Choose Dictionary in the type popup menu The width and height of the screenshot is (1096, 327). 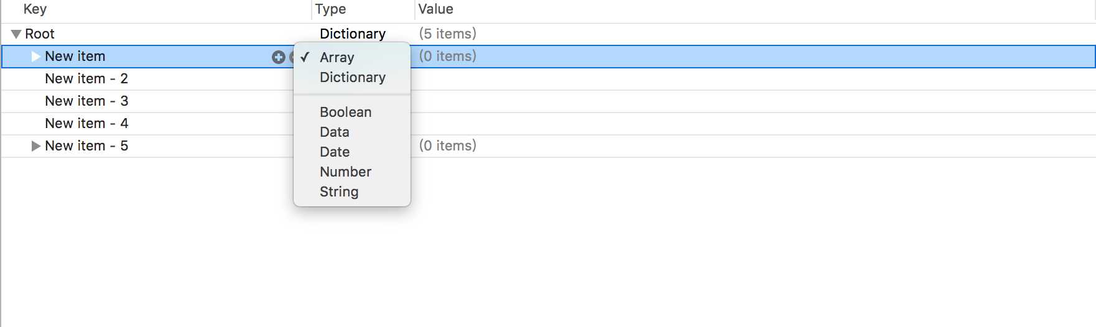click(351, 77)
